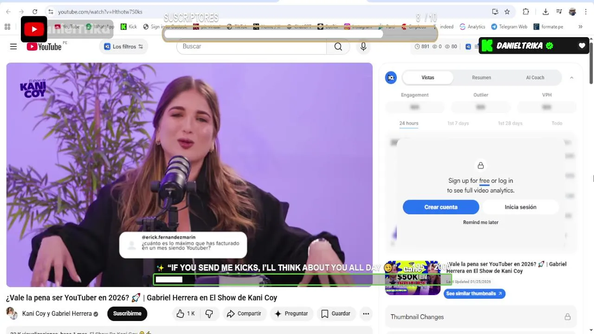
Task: Click the Inicia sesión button
Action: [x=521, y=207]
